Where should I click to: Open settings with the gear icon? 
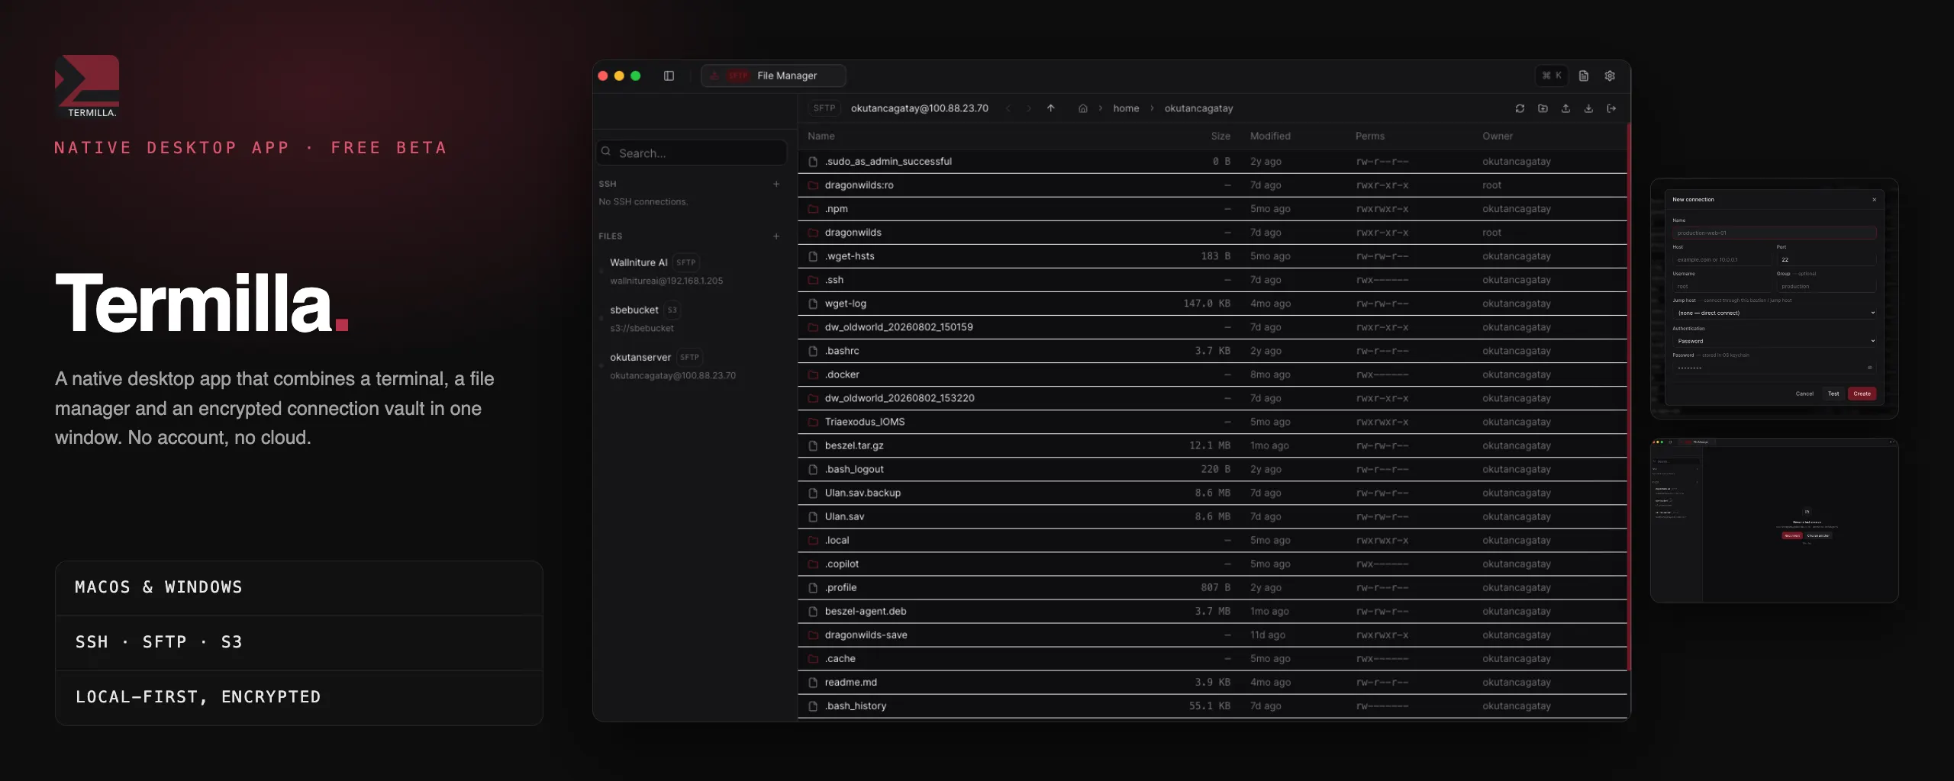click(x=1610, y=76)
